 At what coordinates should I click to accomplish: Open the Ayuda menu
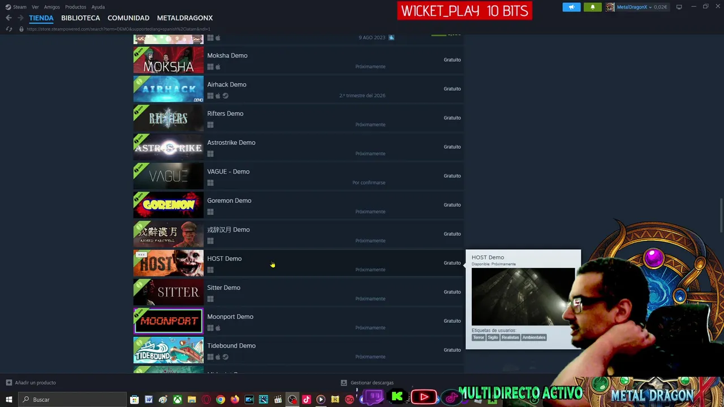(x=98, y=7)
